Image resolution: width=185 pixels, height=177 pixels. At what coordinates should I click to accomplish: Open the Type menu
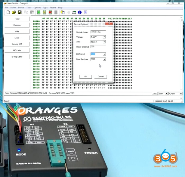click(x=45, y=8)
